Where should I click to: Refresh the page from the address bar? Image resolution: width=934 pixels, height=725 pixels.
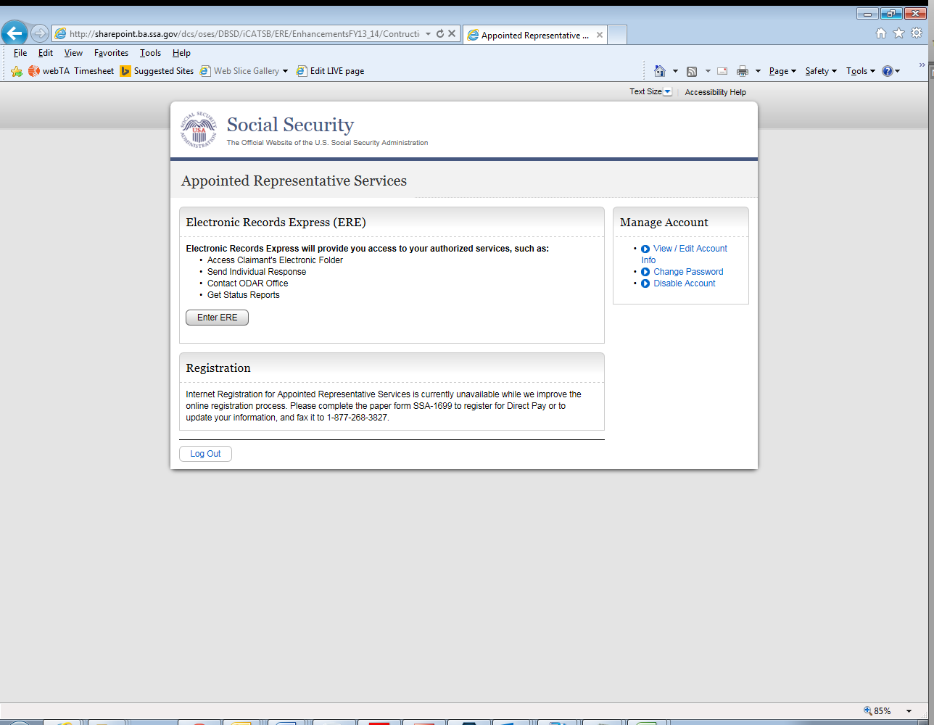(440, 34)
